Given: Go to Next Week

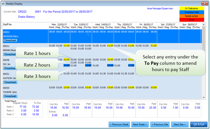Looking at the screenshot, I should pyautogui.click(x=140, y=124).
